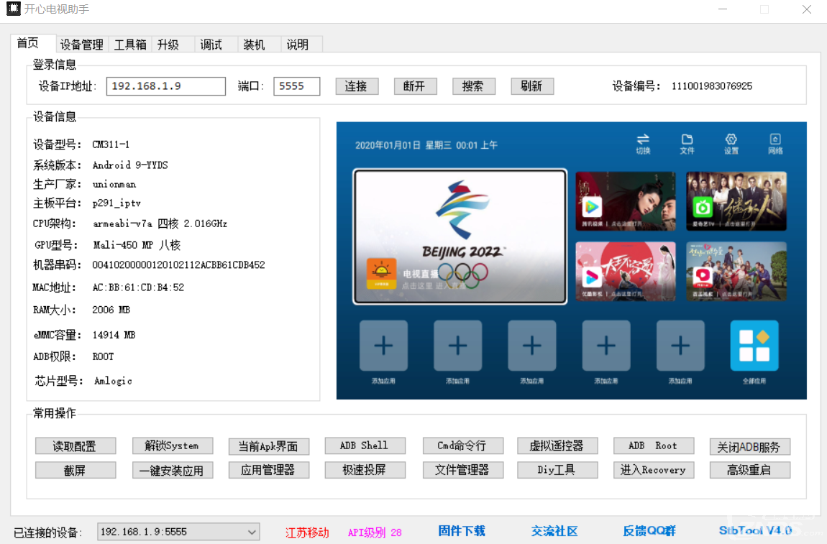The height and width of the screenshot is (544, 827).
Task: Click the 一键安装应用 button
Action: (173, 470)
